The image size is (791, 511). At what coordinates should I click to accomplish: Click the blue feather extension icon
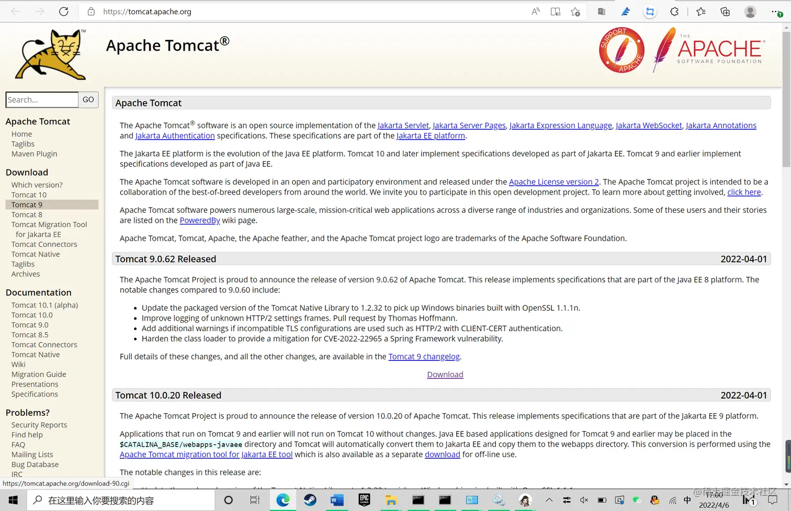[626, 12]
